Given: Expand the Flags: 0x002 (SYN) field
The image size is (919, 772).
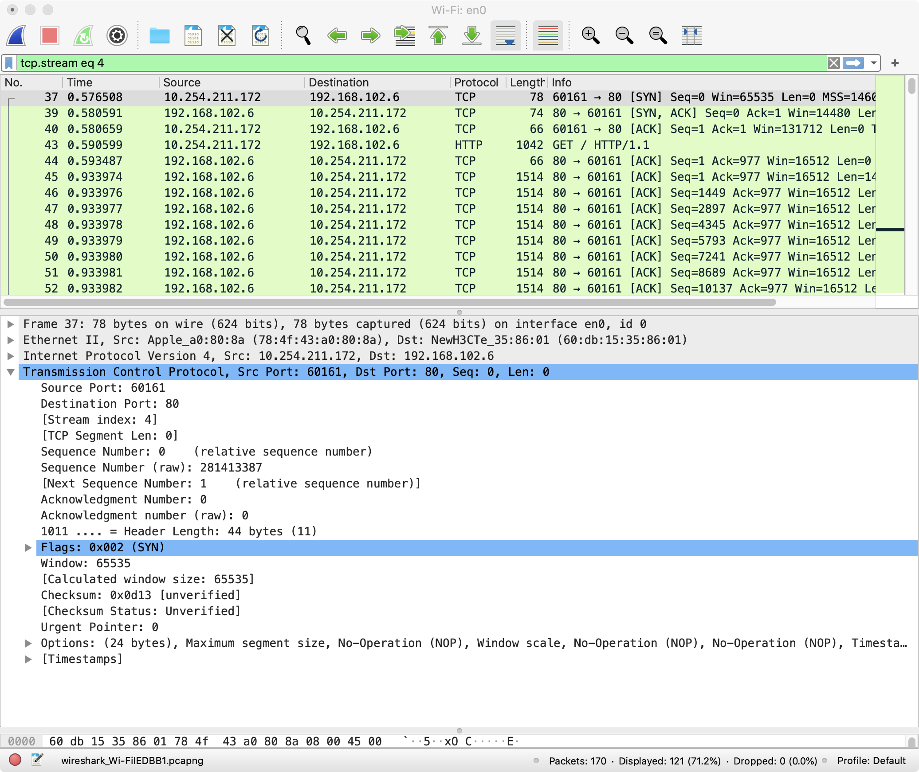Looking at the screenshot, I should tap(28, 548).
